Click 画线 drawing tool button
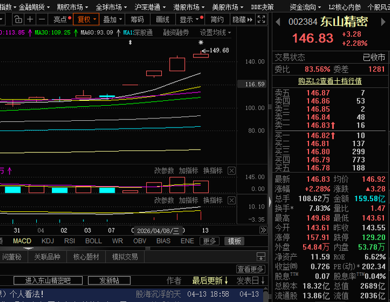The width and height of the screenshot is (390, 302). pyautogui.click(x=162, y=19)
